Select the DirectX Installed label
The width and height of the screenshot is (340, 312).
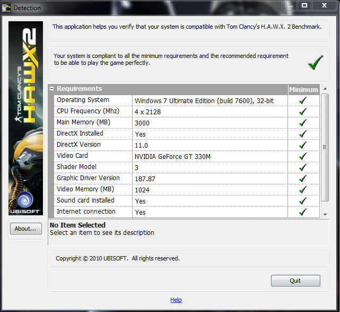(80, 133)
